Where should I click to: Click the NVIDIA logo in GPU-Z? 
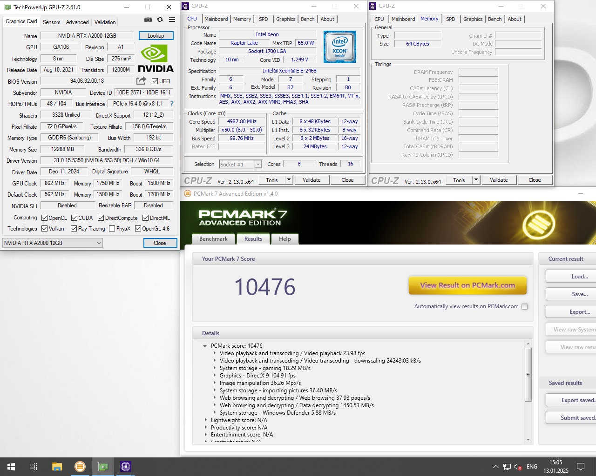pos(156,58)
